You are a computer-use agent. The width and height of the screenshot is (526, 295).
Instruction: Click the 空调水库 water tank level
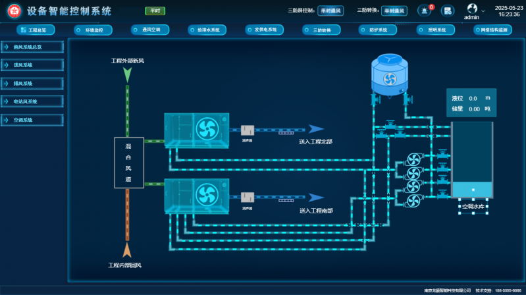(473, 190)
